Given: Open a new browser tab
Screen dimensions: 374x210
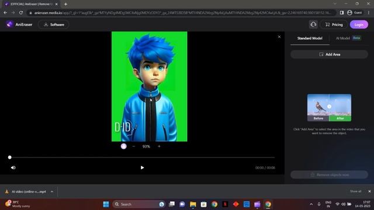Looking at the screenshot, I should click(65, 4).
